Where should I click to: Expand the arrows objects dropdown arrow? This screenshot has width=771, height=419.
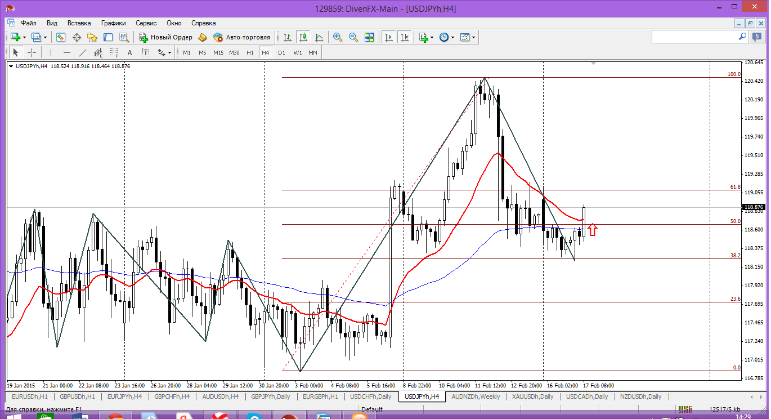point(169,53)
